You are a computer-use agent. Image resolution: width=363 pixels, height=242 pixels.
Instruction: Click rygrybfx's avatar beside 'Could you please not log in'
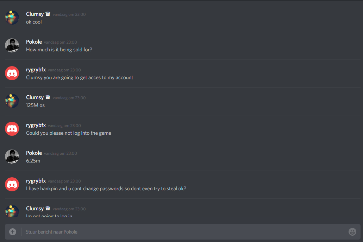[12, 129]
